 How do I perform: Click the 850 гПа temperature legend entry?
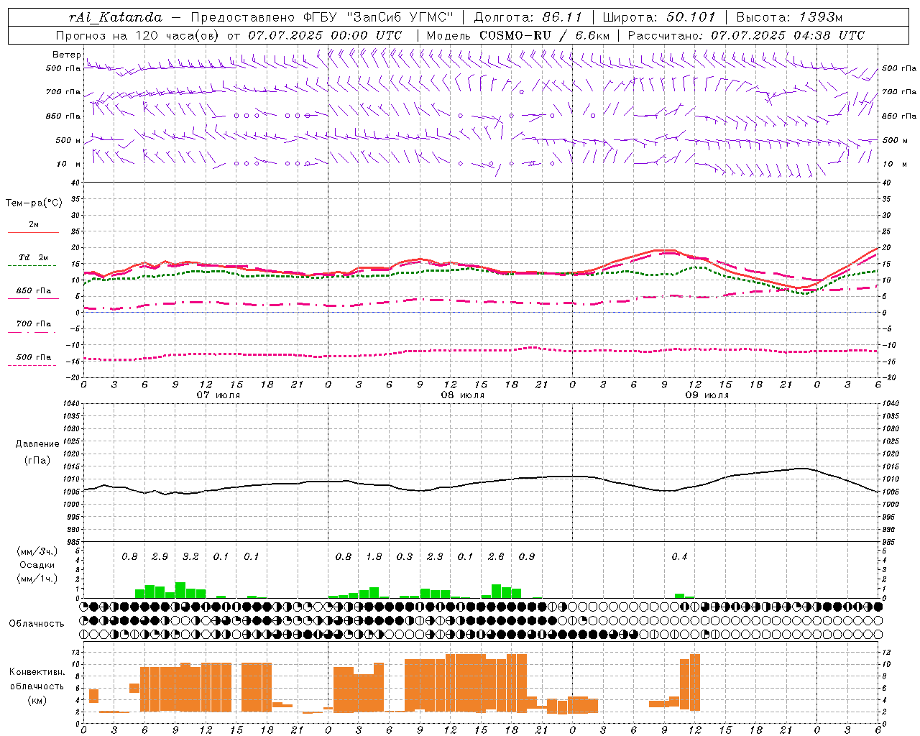pos(33,291)
